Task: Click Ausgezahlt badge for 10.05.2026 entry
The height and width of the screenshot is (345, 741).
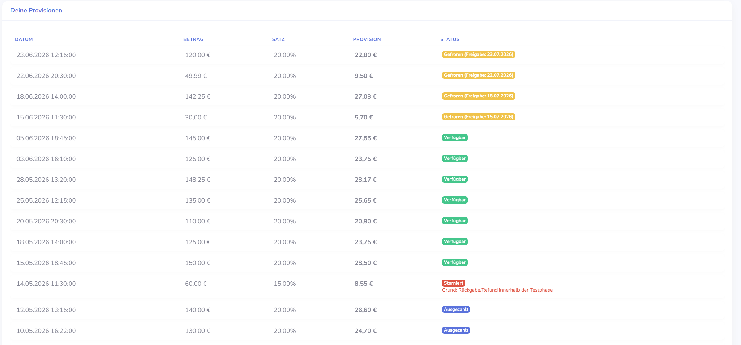Action: tap(456, 330)
